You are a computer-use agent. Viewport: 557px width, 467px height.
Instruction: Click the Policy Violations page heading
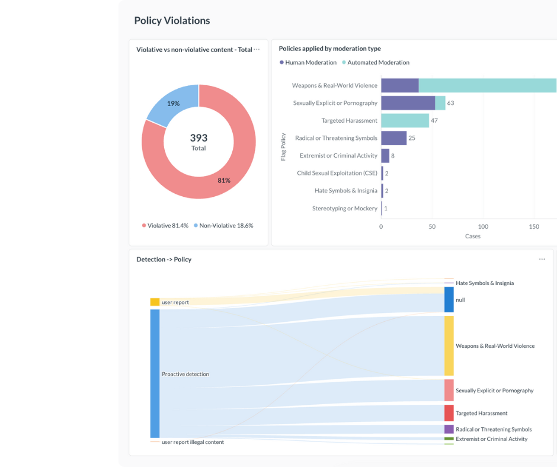click(172, 21)
